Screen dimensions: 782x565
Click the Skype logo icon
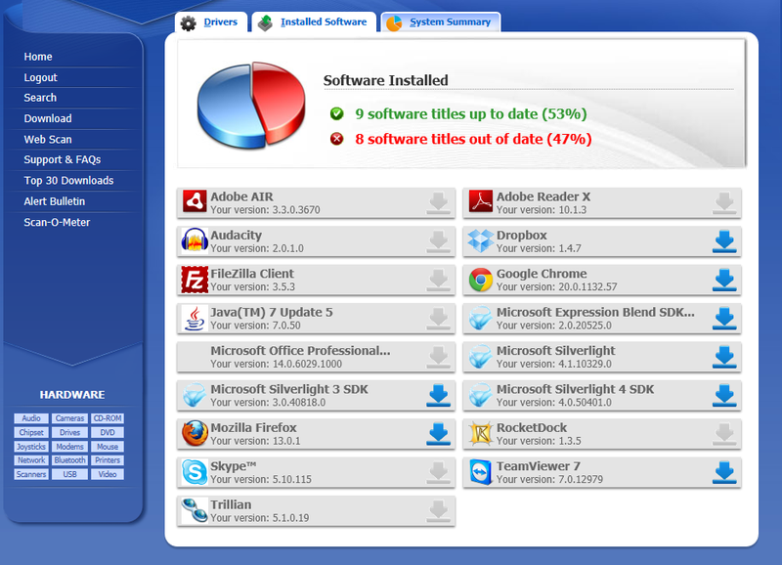click(x=195, y=472)
